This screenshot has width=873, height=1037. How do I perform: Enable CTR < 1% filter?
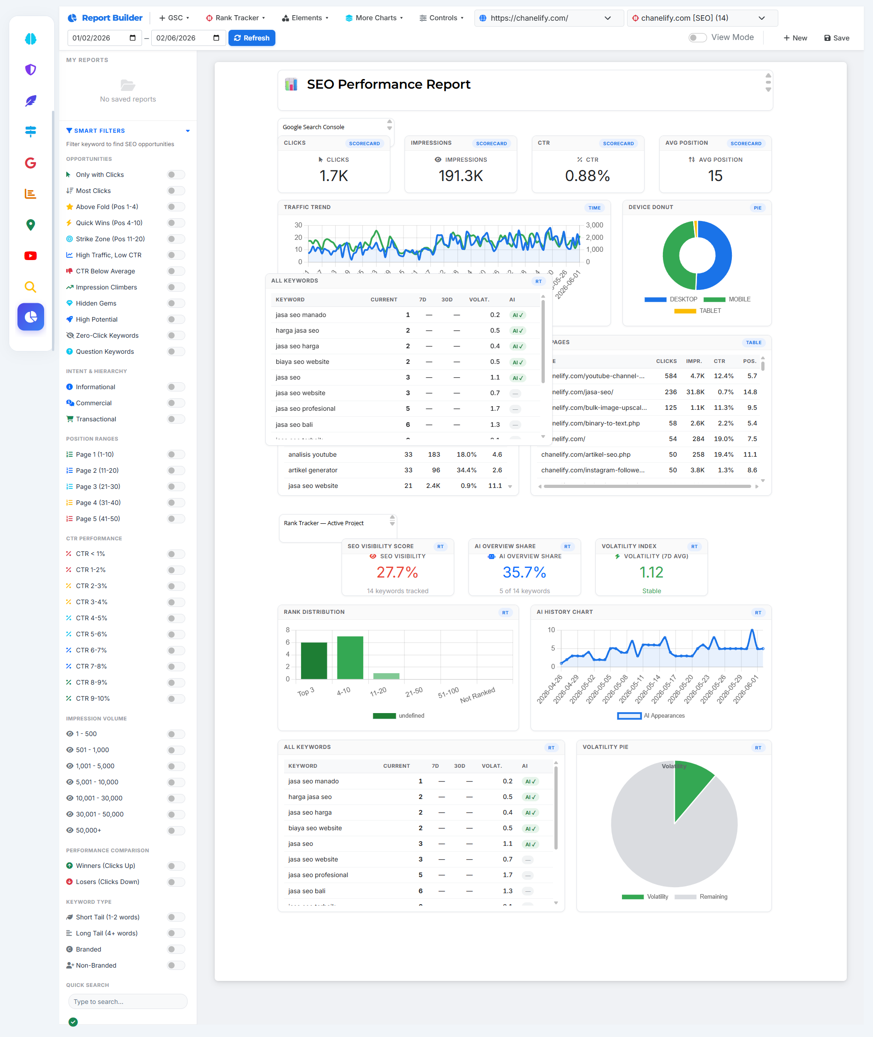click(176, 554)
